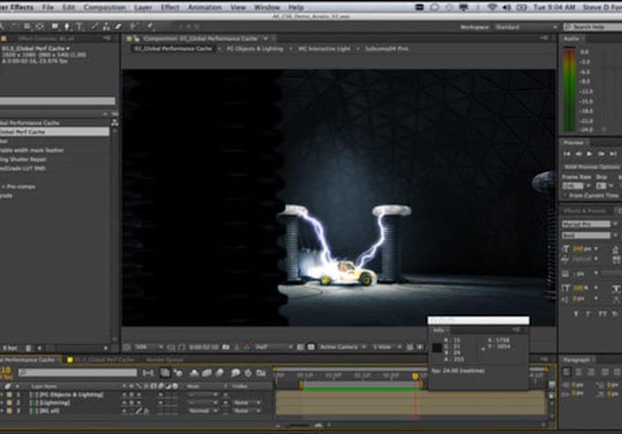Enable Frame Blending for the composition
Screen dimensions: 622x434
207,373
